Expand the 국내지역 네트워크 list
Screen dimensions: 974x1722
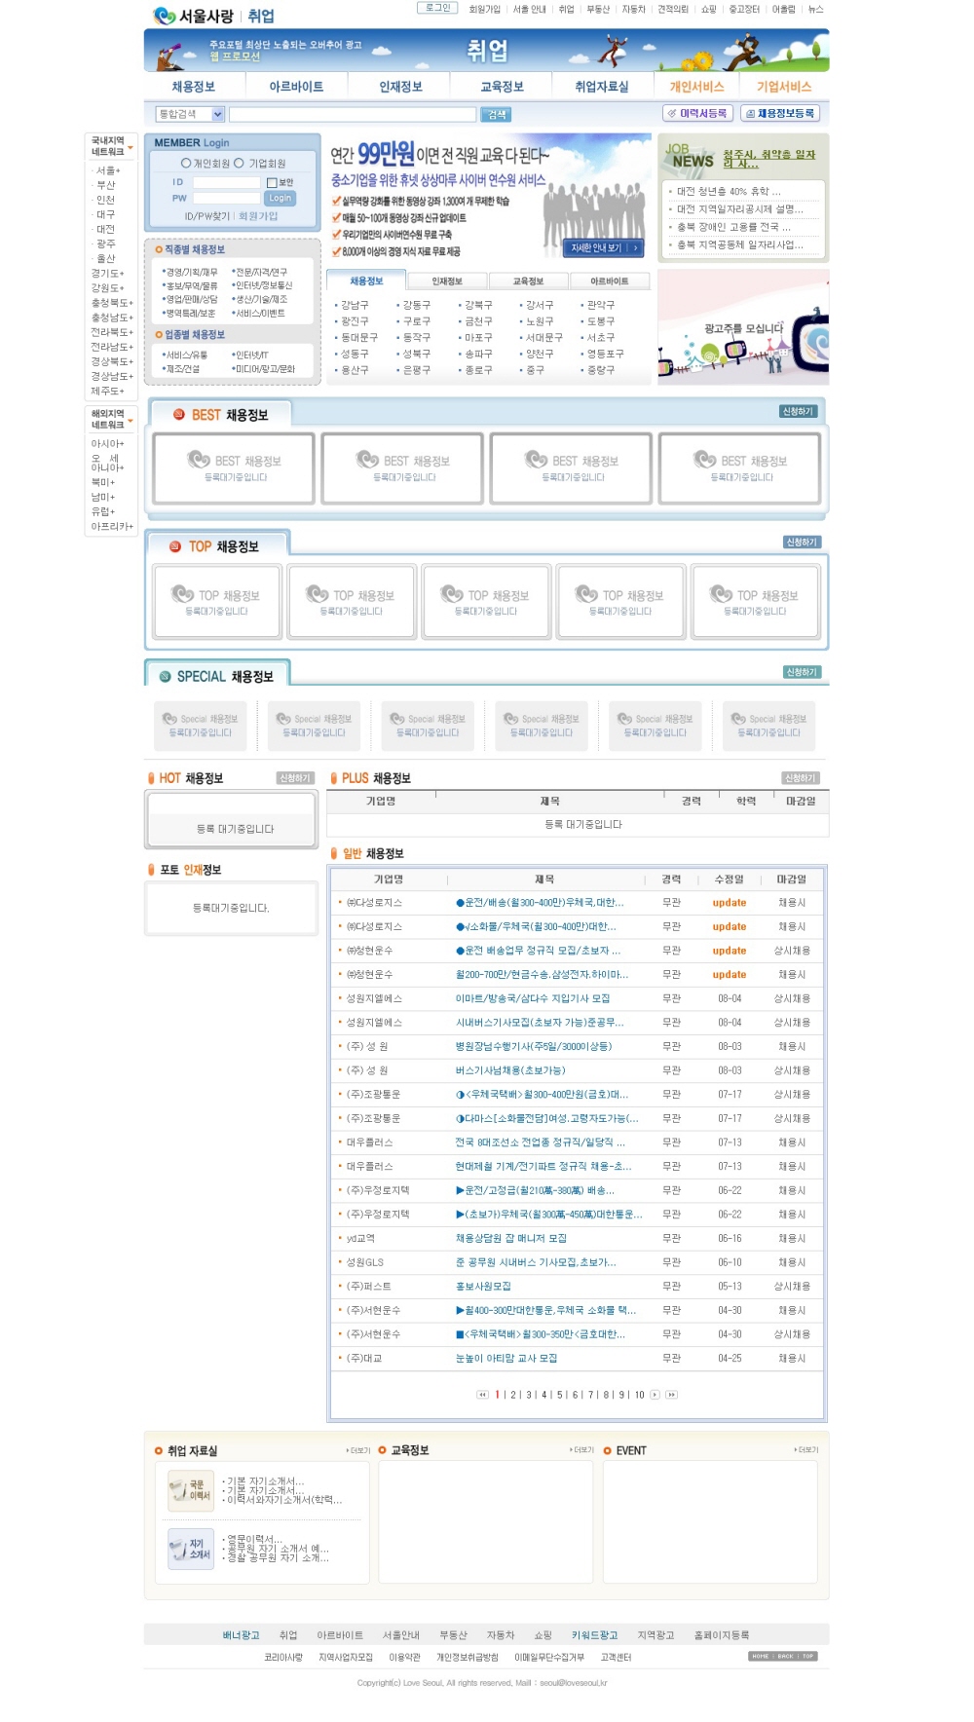(x=131, y=147)
